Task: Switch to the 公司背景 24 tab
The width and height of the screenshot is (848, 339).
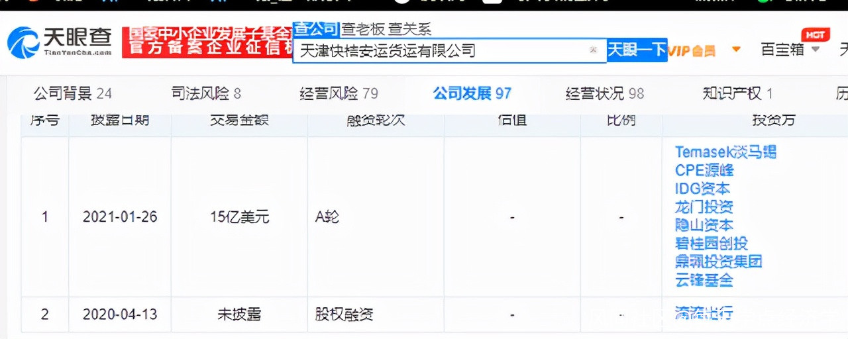Action: (73, 94)
